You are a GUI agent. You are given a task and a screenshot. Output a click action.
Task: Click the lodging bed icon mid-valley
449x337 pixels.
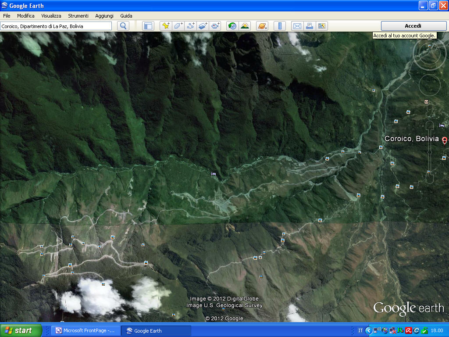tap(214, 174)
